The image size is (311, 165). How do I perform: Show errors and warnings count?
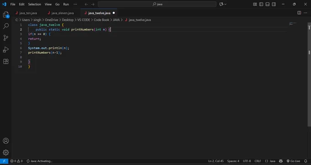tap(16, 161)
